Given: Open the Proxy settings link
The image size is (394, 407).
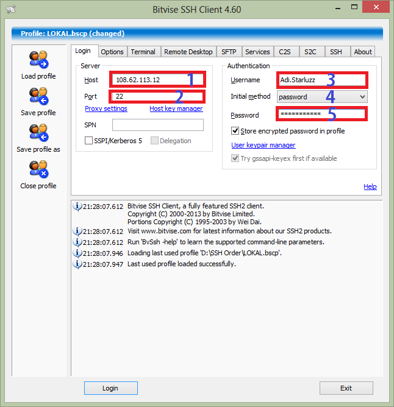Looking at the screenshot, I should click(106, 108).
